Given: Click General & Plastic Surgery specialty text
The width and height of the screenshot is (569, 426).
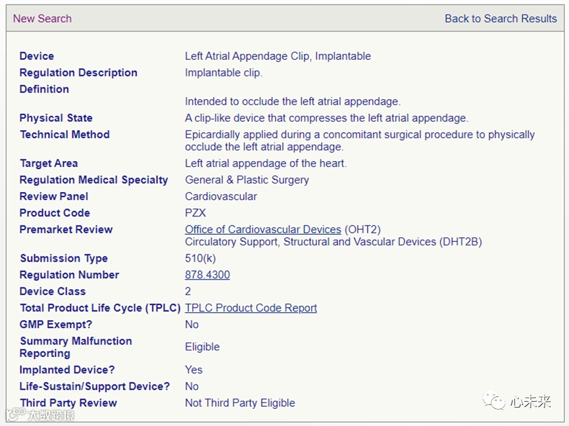Looking at the screenshot, I should [x=247, y=179].
